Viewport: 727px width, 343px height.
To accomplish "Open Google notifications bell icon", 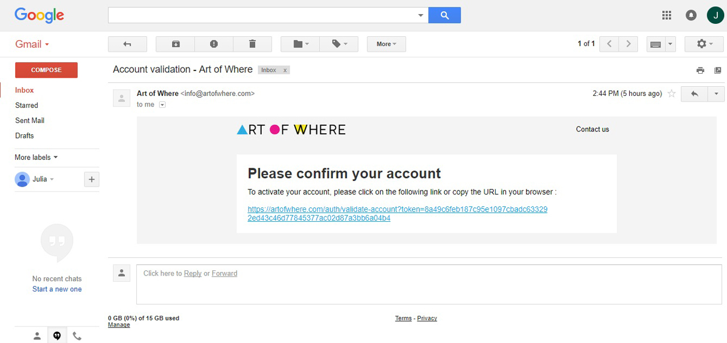I will coord(691,15).
